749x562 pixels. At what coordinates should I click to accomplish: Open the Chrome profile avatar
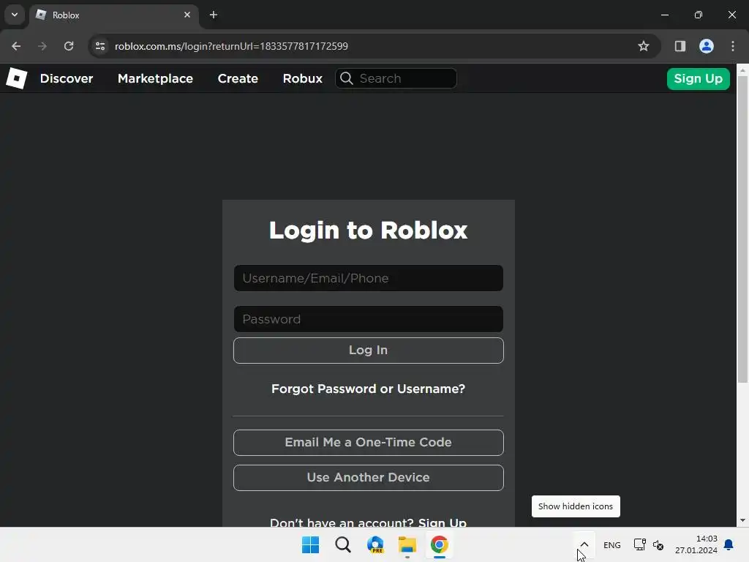(707, 46)
